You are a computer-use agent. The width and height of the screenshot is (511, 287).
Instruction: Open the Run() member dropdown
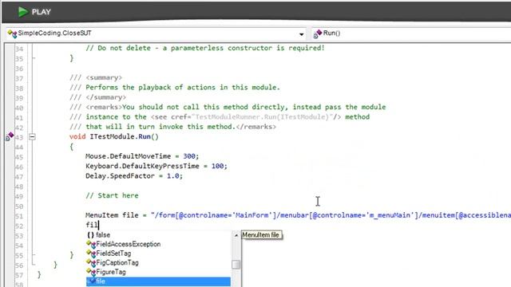coord(411,33)
